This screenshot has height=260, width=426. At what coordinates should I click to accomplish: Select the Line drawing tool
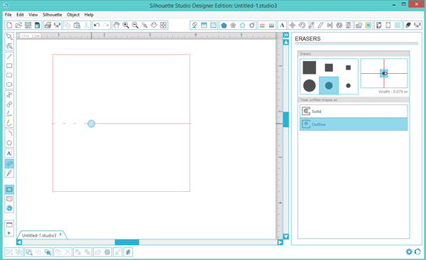coord(9,56)
